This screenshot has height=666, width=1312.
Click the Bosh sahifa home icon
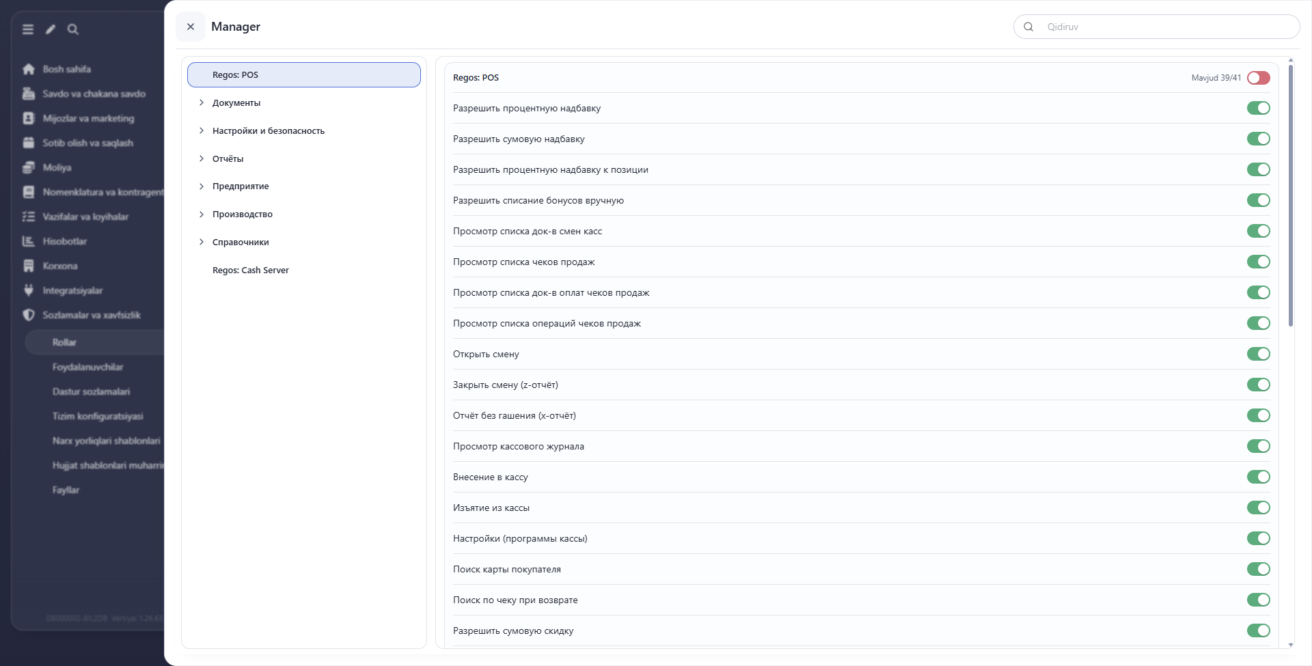click(29, 69)
